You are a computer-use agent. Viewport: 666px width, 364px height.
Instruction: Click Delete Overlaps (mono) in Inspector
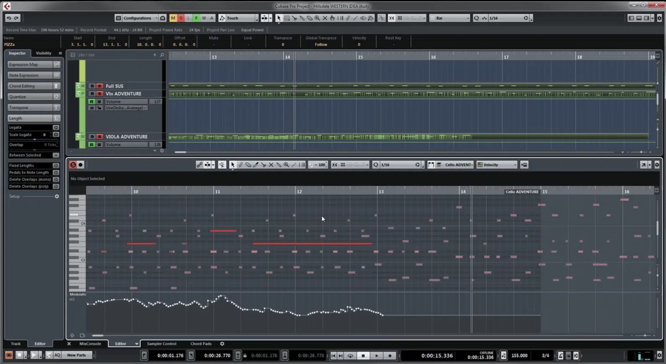point(34,179)
